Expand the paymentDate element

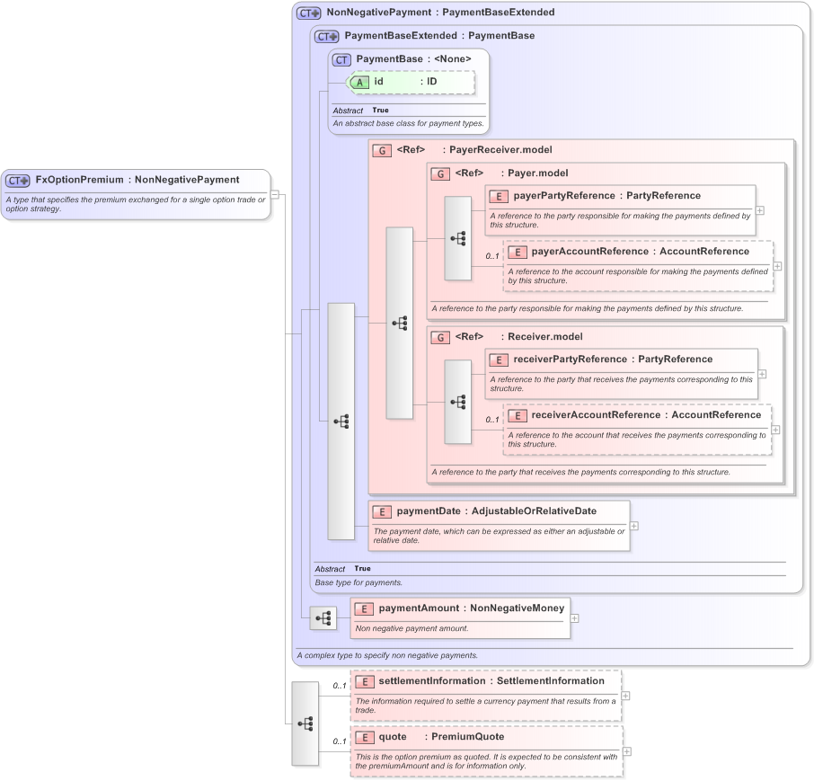coord(634,526)
